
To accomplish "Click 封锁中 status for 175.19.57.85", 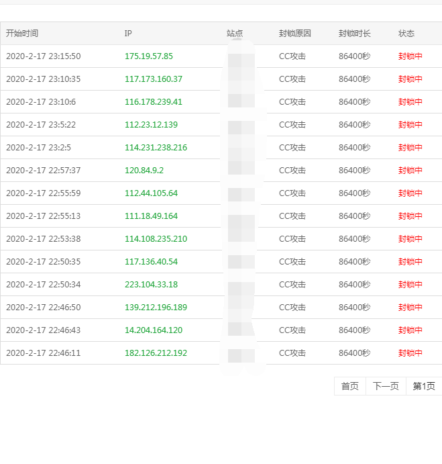I will (410, 56).
